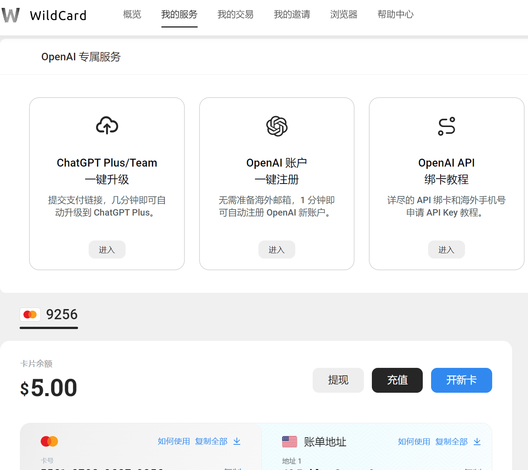Open 帮助中心 help center
The image size is (528, 470).
click(x=396, y=14)
